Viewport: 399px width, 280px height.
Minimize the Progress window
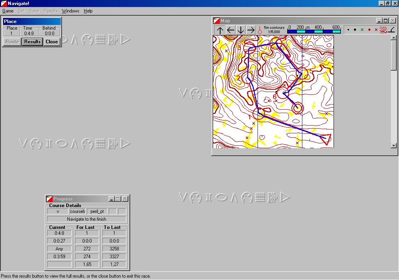click(x=111, y=199)
